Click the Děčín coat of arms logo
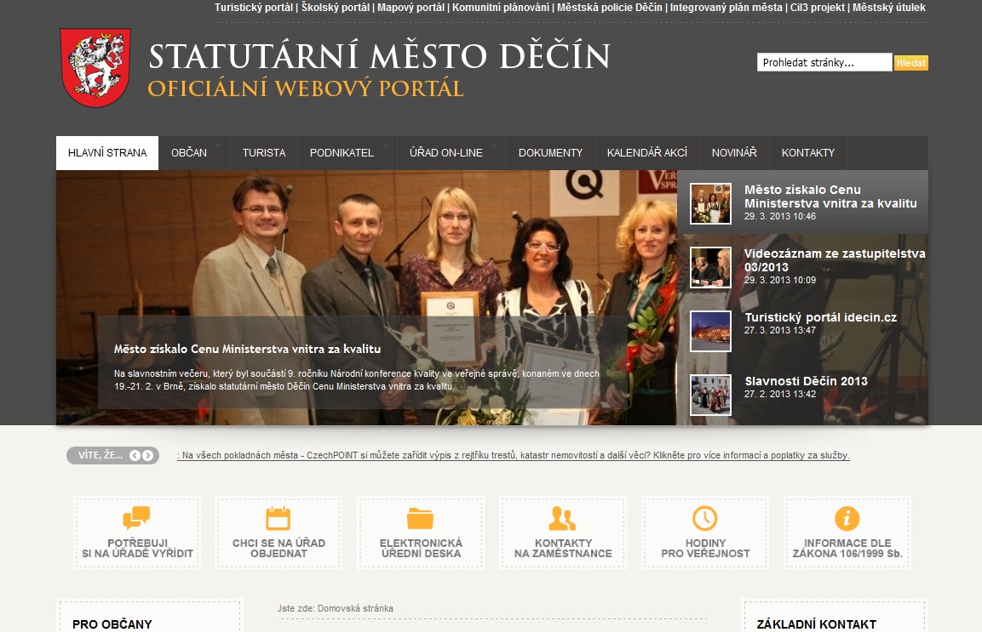The width and height of the screenshot is (982, 632). 95,67
